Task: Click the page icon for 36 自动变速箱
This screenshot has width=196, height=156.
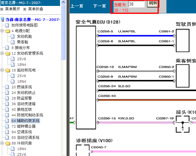Action: [x=7, y=104]
